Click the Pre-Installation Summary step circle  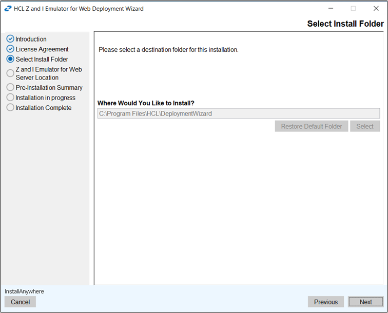[x=10, y=88]
